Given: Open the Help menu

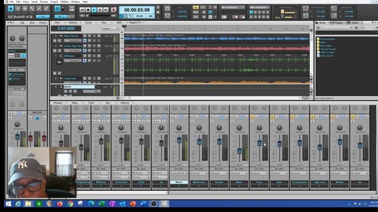Looking at the screenshot, I should point(85,2).
